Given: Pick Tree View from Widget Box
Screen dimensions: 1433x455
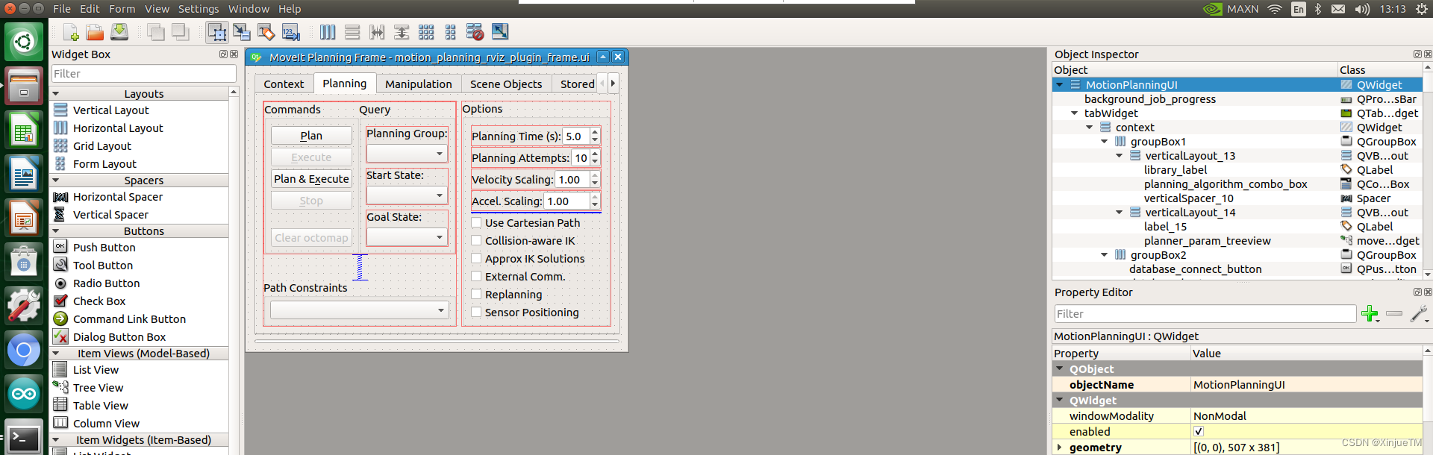Looking at the screenshot, I should point(98,388).
